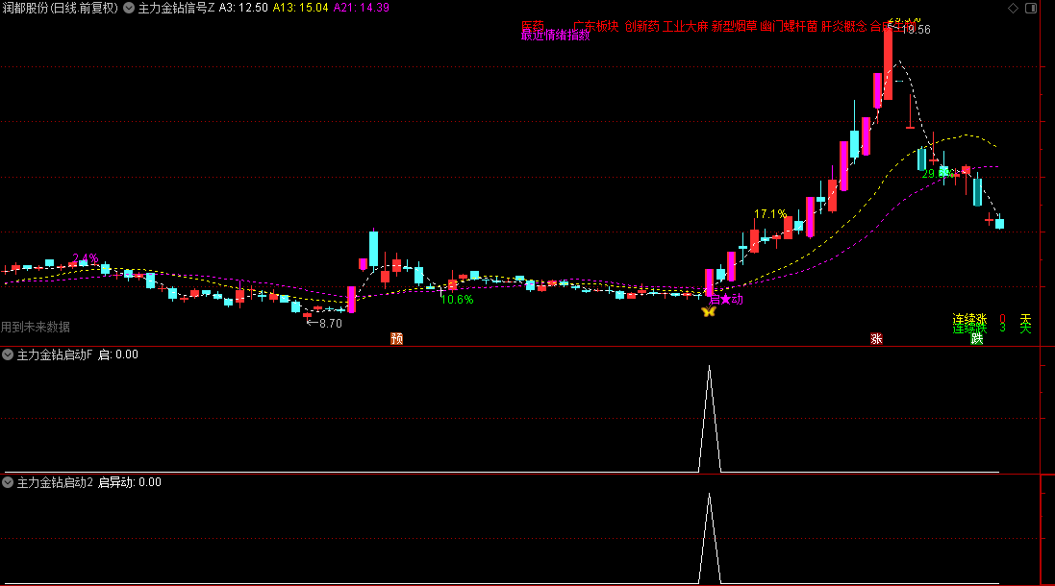Screen dimensions: 1055x586
Task: Open the 新型烟草 concept tag
Action: coord(734,26)
